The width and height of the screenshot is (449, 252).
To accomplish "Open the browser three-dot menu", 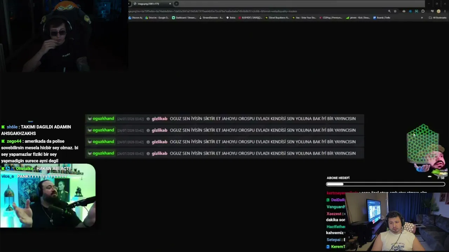I will [x=444, y=11].
